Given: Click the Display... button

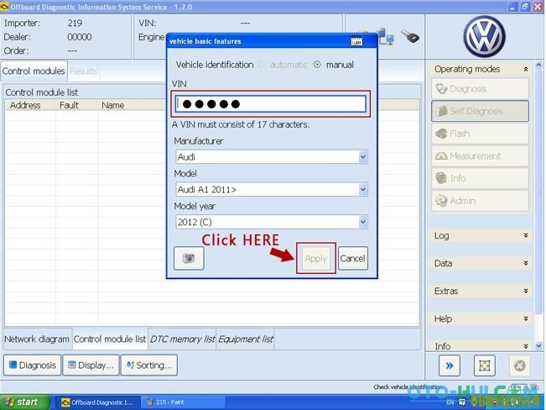Looking at the screenshot, I should pos(91,365).
